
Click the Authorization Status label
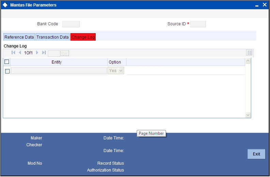tap(105, 170)
